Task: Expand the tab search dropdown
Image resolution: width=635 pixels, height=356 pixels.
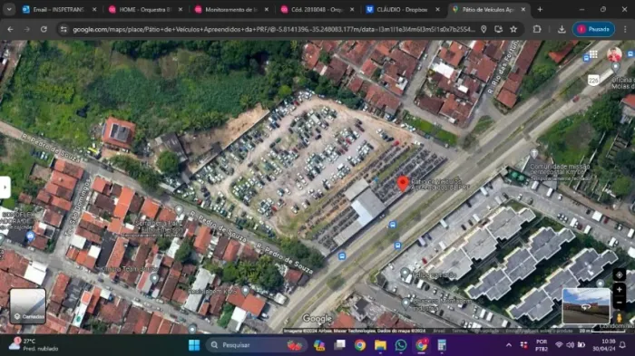Action: tap(9, 9)
